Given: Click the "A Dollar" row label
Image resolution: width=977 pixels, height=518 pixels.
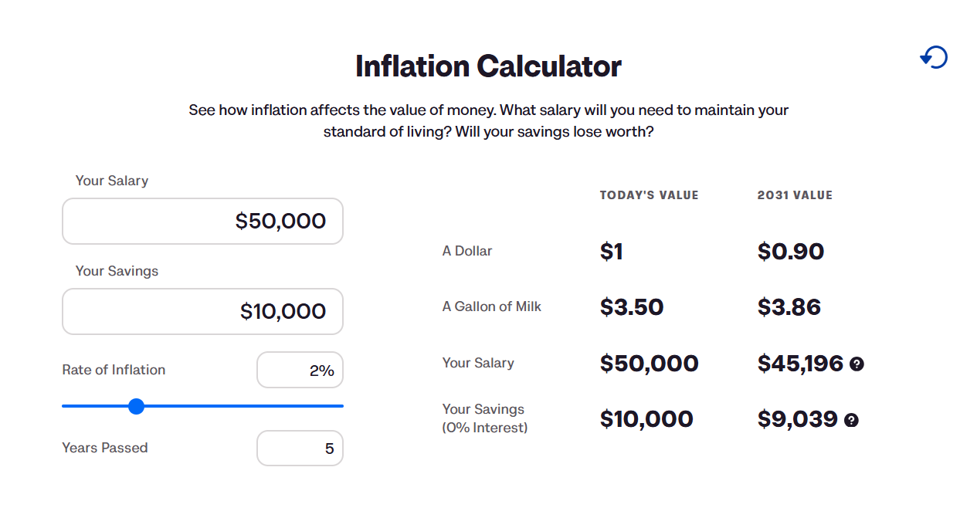Looking at the screenshot, I should point(466,251).
